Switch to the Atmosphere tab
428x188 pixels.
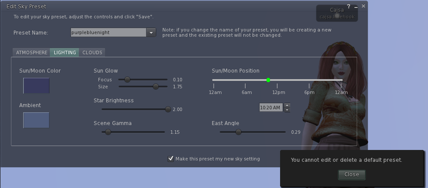[x=32, y=52]
